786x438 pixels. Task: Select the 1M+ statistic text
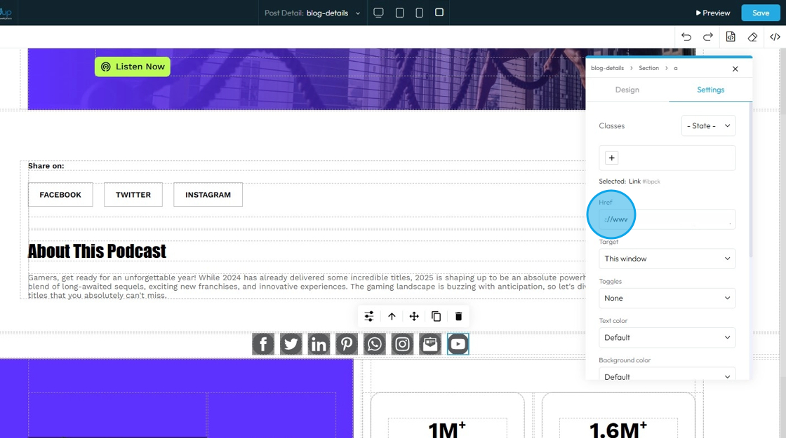pos(447,430)
